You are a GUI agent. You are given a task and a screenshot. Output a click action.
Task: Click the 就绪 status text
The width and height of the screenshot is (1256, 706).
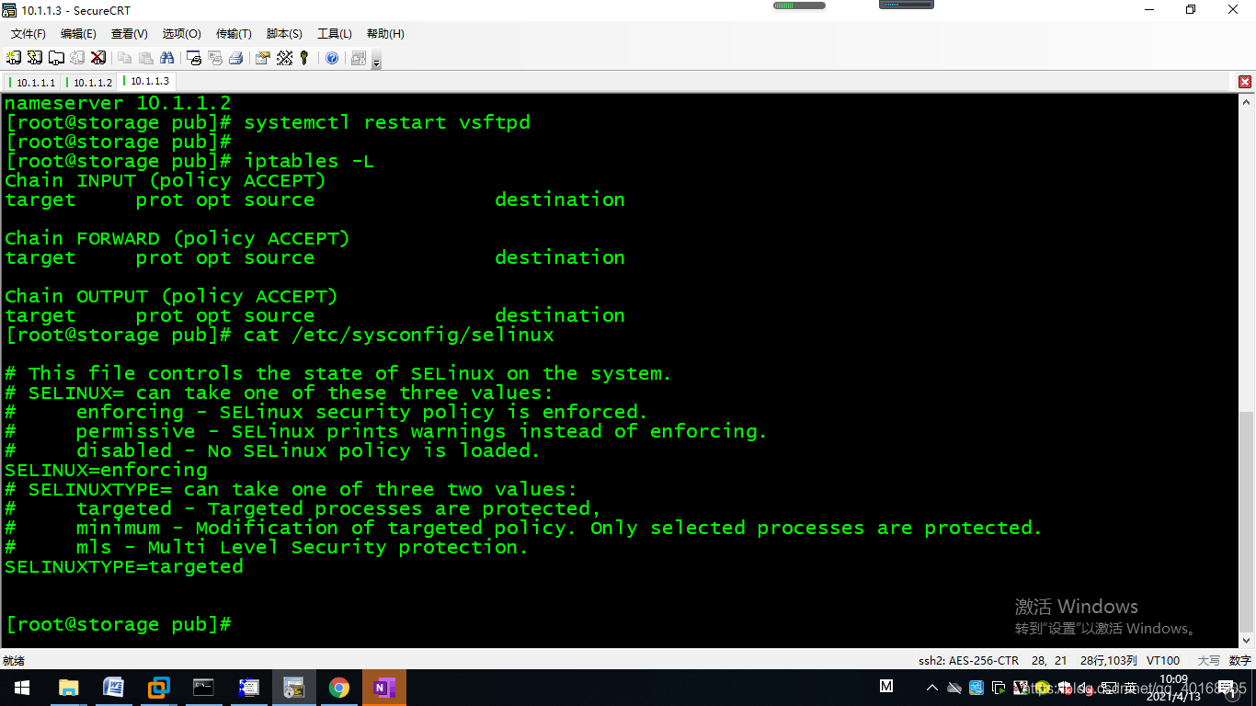pyautogui.click(x=14, y=660)
